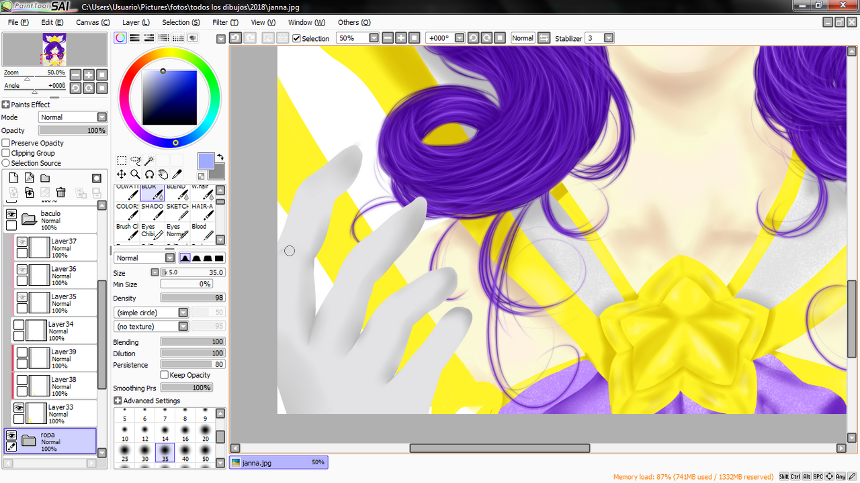The image size is (860, 483).
Task: Delete the selected layer with trash icon
Action: click(60, 193)
